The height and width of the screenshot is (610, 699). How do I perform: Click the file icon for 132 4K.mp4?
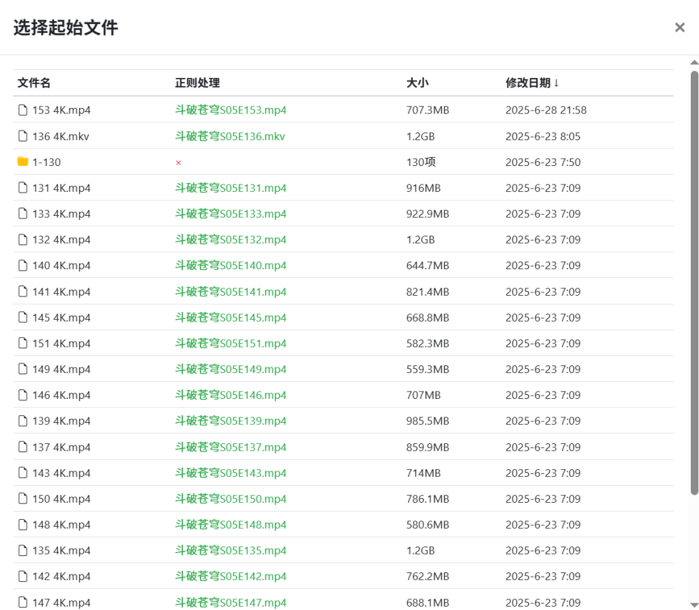tap(23, 240)
